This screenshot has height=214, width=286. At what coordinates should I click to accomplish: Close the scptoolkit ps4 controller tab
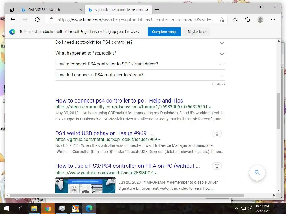[147, 10]
